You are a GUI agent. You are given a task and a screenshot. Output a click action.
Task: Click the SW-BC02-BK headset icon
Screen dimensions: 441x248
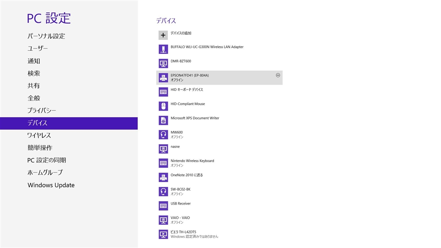pyautogui.click(x=163, y=191)
